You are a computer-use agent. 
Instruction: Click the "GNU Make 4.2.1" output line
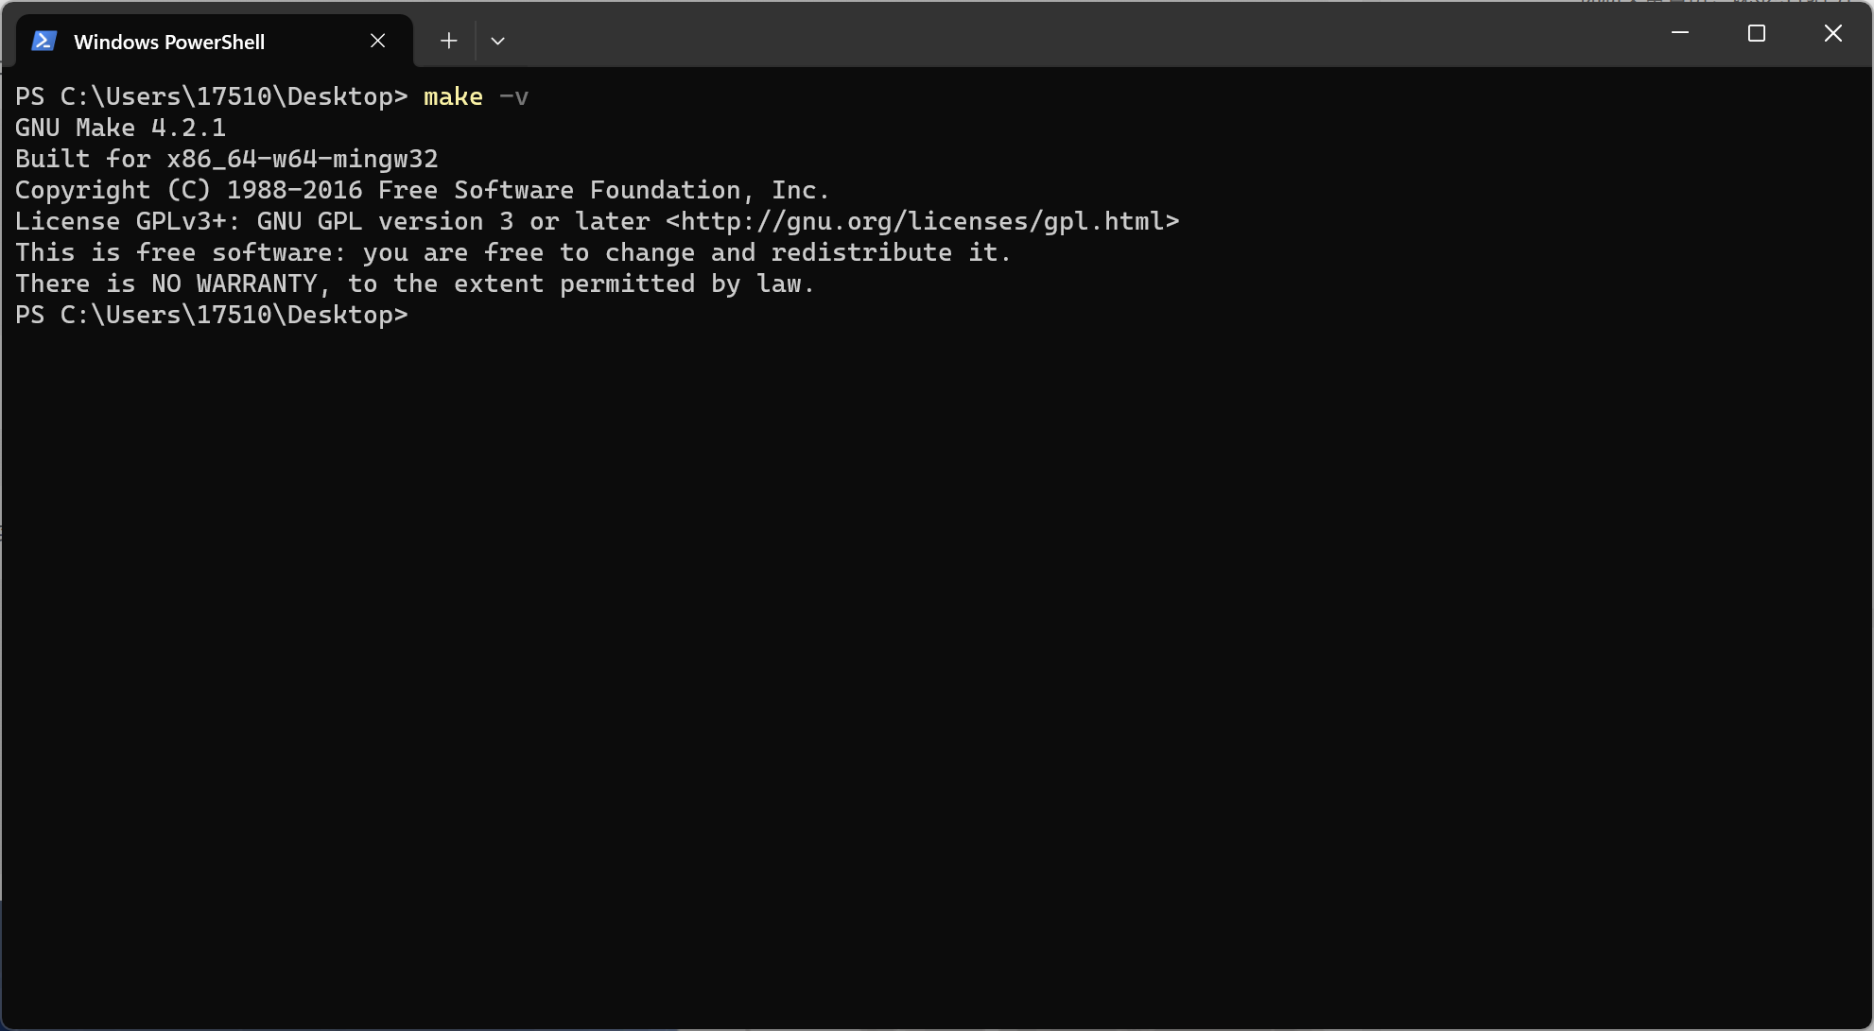point(120,128)
